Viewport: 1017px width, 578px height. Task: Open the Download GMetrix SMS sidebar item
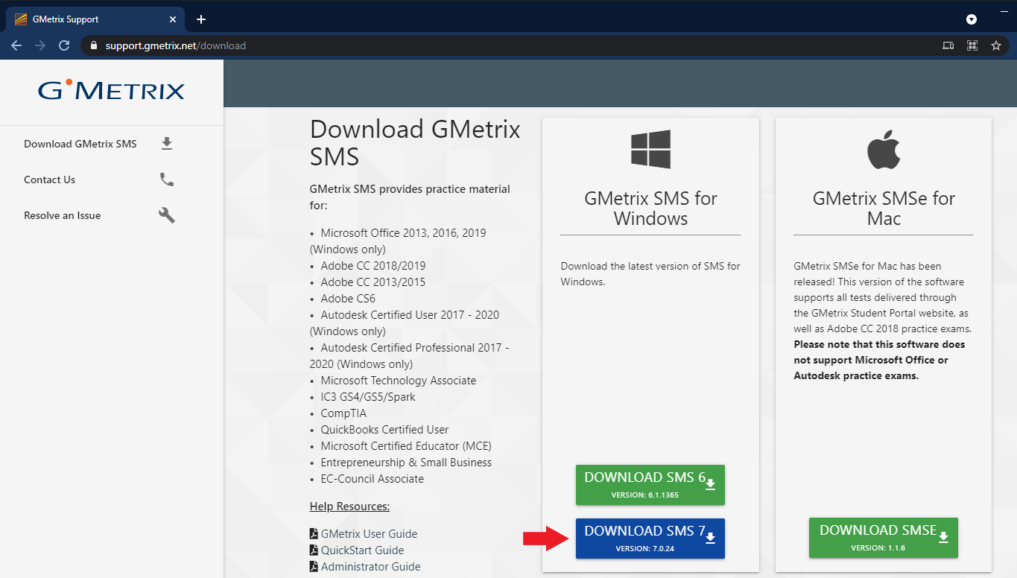pyautogui.click(x=112, y=144)
